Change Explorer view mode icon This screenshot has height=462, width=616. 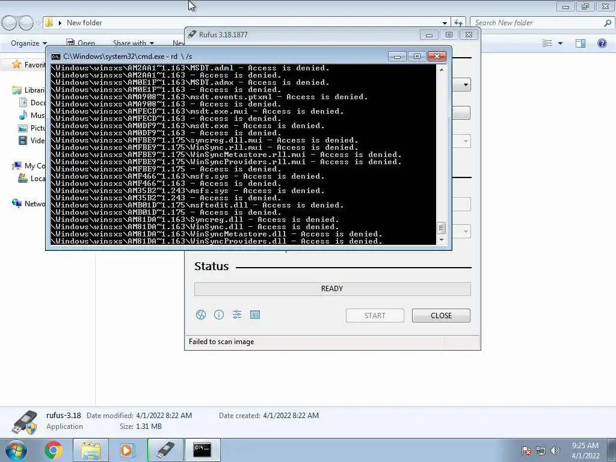click(x=547, y=43)
